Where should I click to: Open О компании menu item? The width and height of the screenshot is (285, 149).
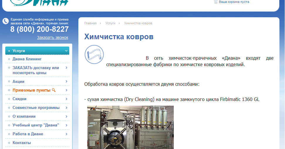pyautogui.click(x=24, y=117)
